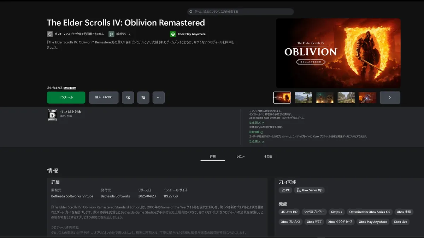Viewport: 424px width, 238px height.
Task: Select the third screenshot thumbnail
Action: [325, 98]
